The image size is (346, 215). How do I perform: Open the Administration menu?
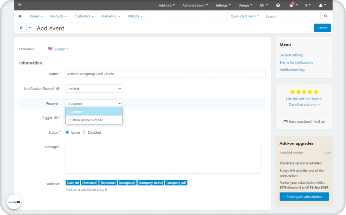coord(195,5)
